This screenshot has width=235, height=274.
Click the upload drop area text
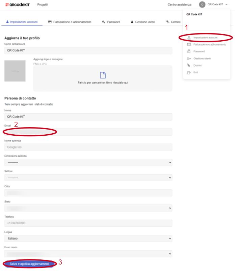click(x=103, y=83)
